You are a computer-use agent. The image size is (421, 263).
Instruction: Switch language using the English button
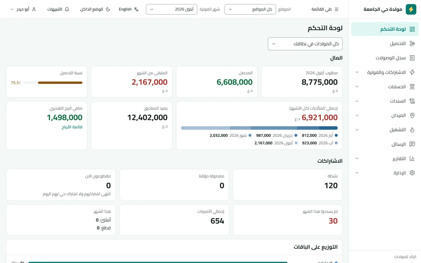(129, 9)
